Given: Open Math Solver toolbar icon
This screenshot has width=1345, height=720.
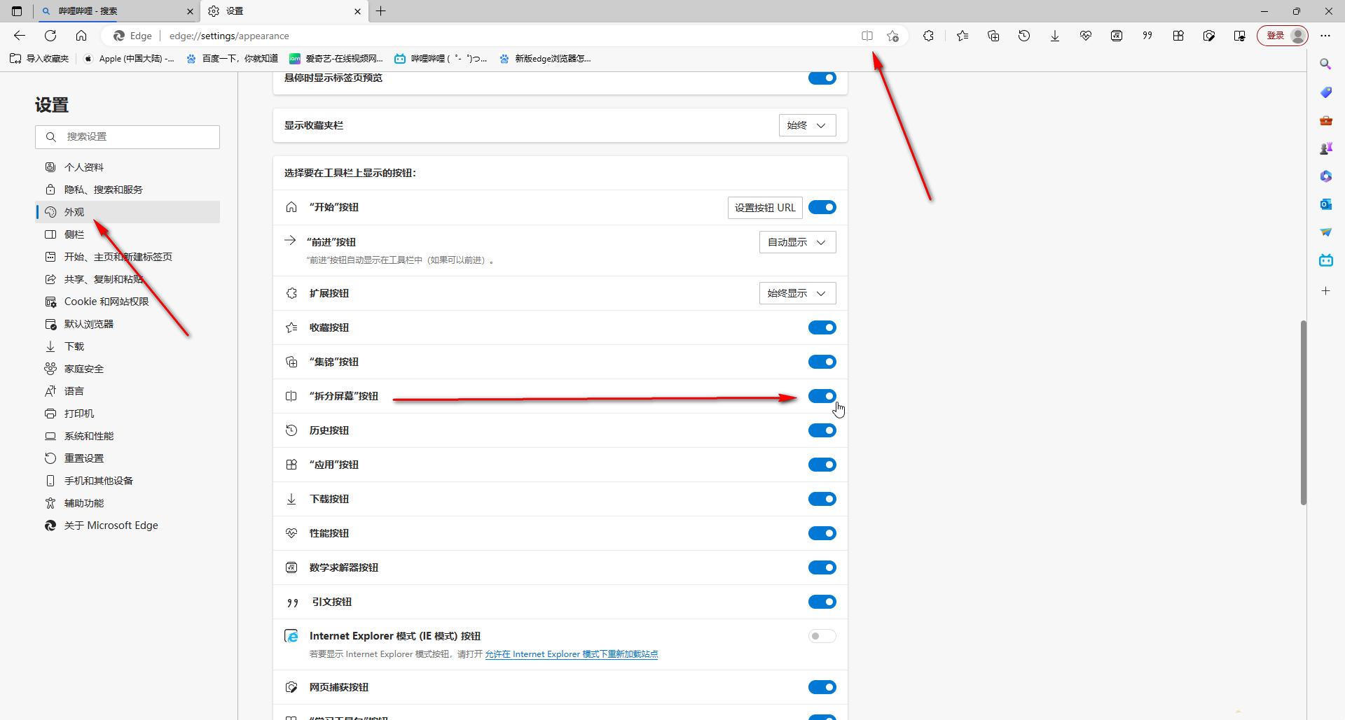Looking at the screenshot, I should [x=1117, y=36].
